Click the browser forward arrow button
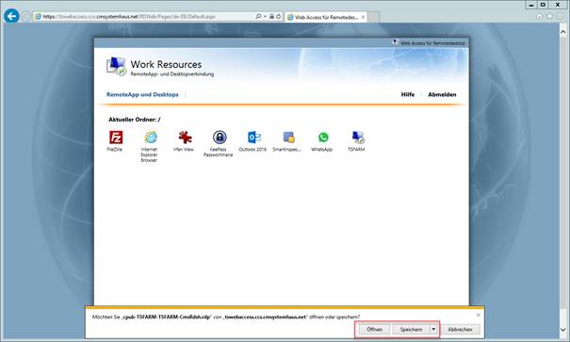The height and width of the screenshot is (342, 570). click(x=26, y=16)
